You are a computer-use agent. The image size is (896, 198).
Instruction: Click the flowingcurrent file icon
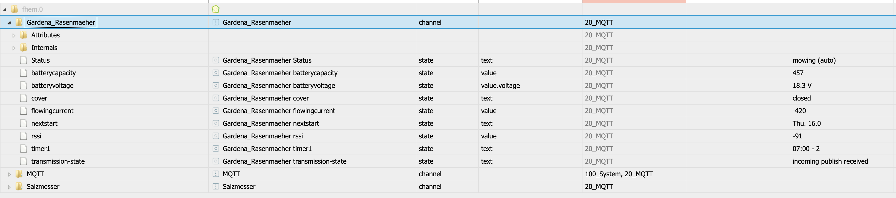tap(24, 111)
